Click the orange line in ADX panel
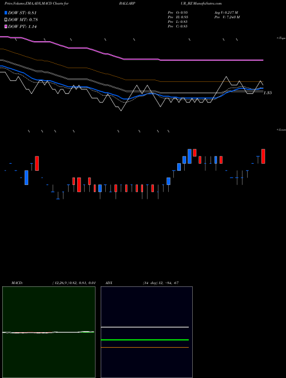Viewport: 286px width, 378px height. point(145,348)
